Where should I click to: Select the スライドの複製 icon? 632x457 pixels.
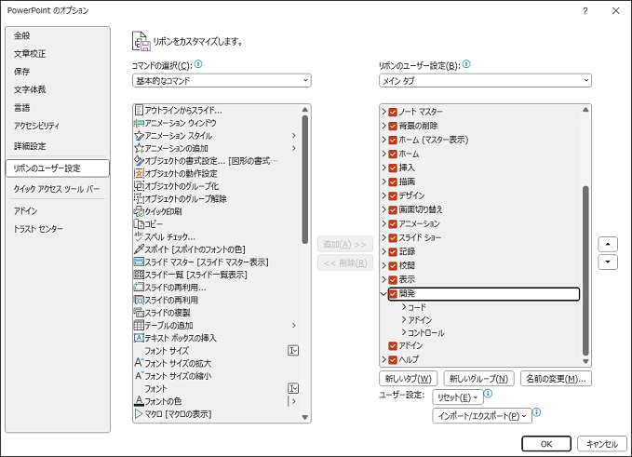click(139, 313)
